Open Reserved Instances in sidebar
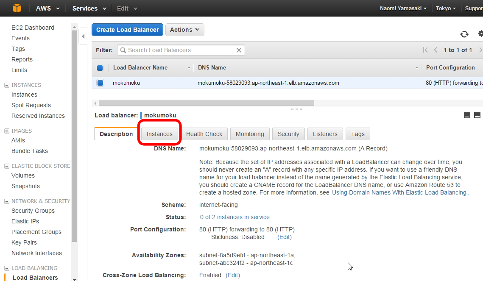The image size is (483, 281). pyautogui.click(x=38, y=116)
